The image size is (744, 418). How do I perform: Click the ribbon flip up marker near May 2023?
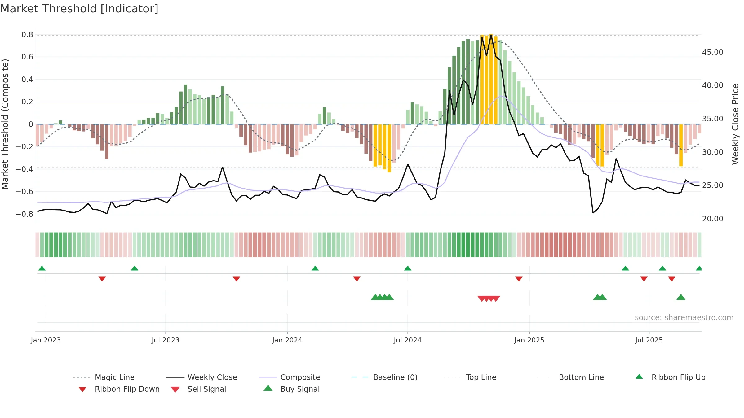tap(135, 268)
